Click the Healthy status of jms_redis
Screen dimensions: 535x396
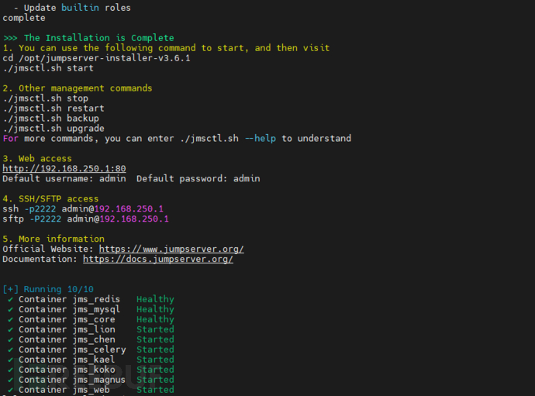coord(155,299)
